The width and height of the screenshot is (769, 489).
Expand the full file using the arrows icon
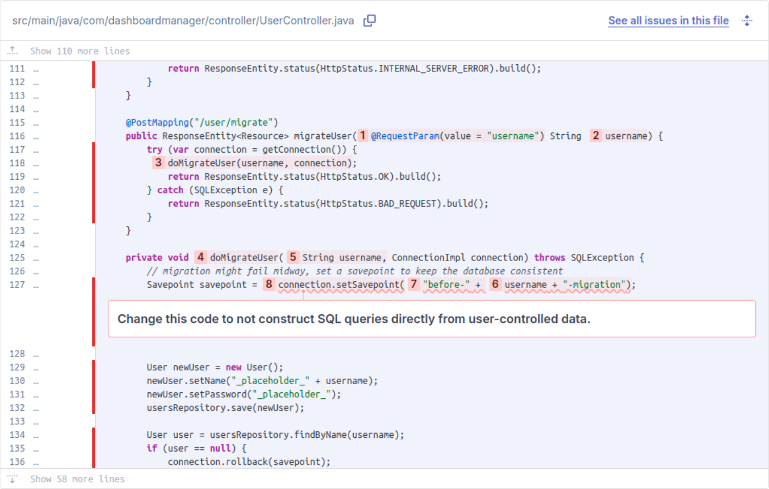(747, 20)
